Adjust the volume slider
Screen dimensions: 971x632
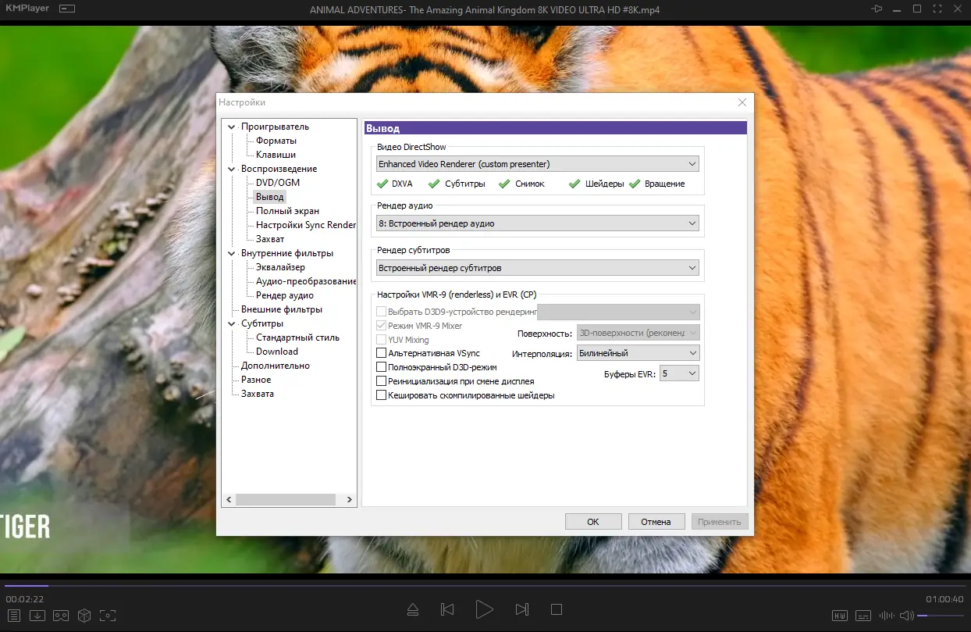point(941,616)
